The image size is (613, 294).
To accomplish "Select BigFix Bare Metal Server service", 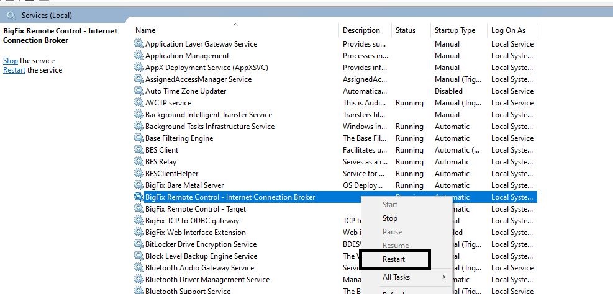I will [x=184, y=185].
